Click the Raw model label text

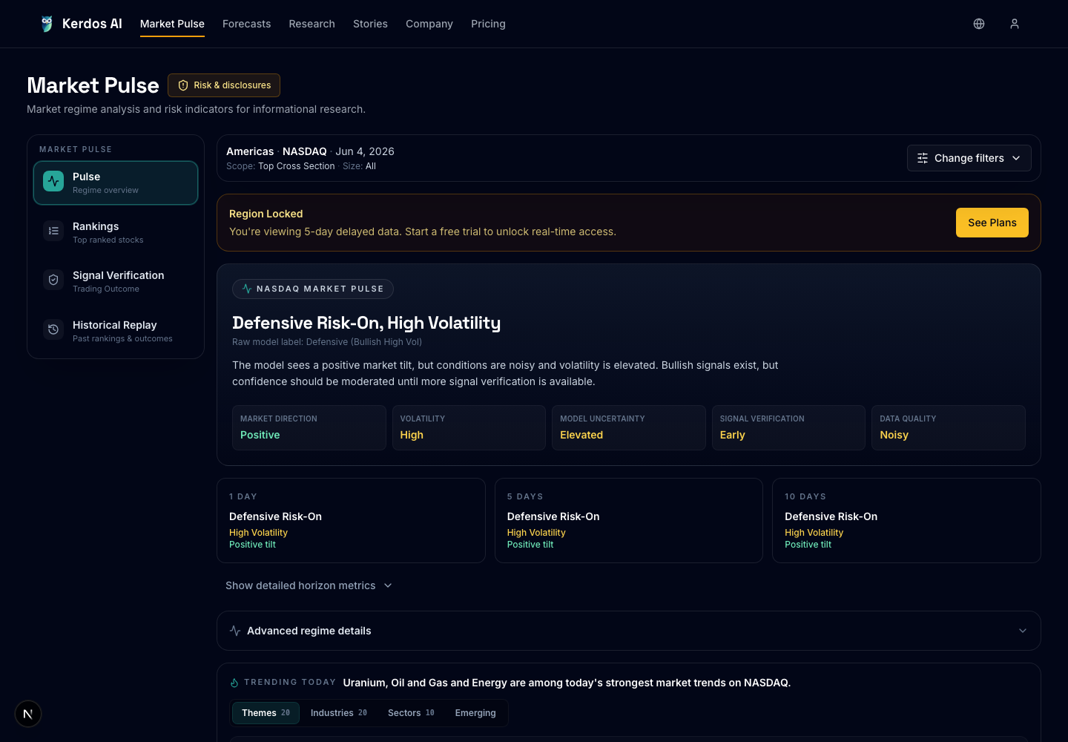[327, 342]
